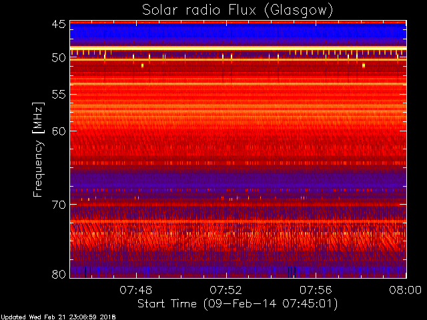This screenshot has width=427, height=320.
Task: Click the "Start Time (09-Feb-14 07:45:01)" label
Action: pyautogui.click(x=238, y=304)
